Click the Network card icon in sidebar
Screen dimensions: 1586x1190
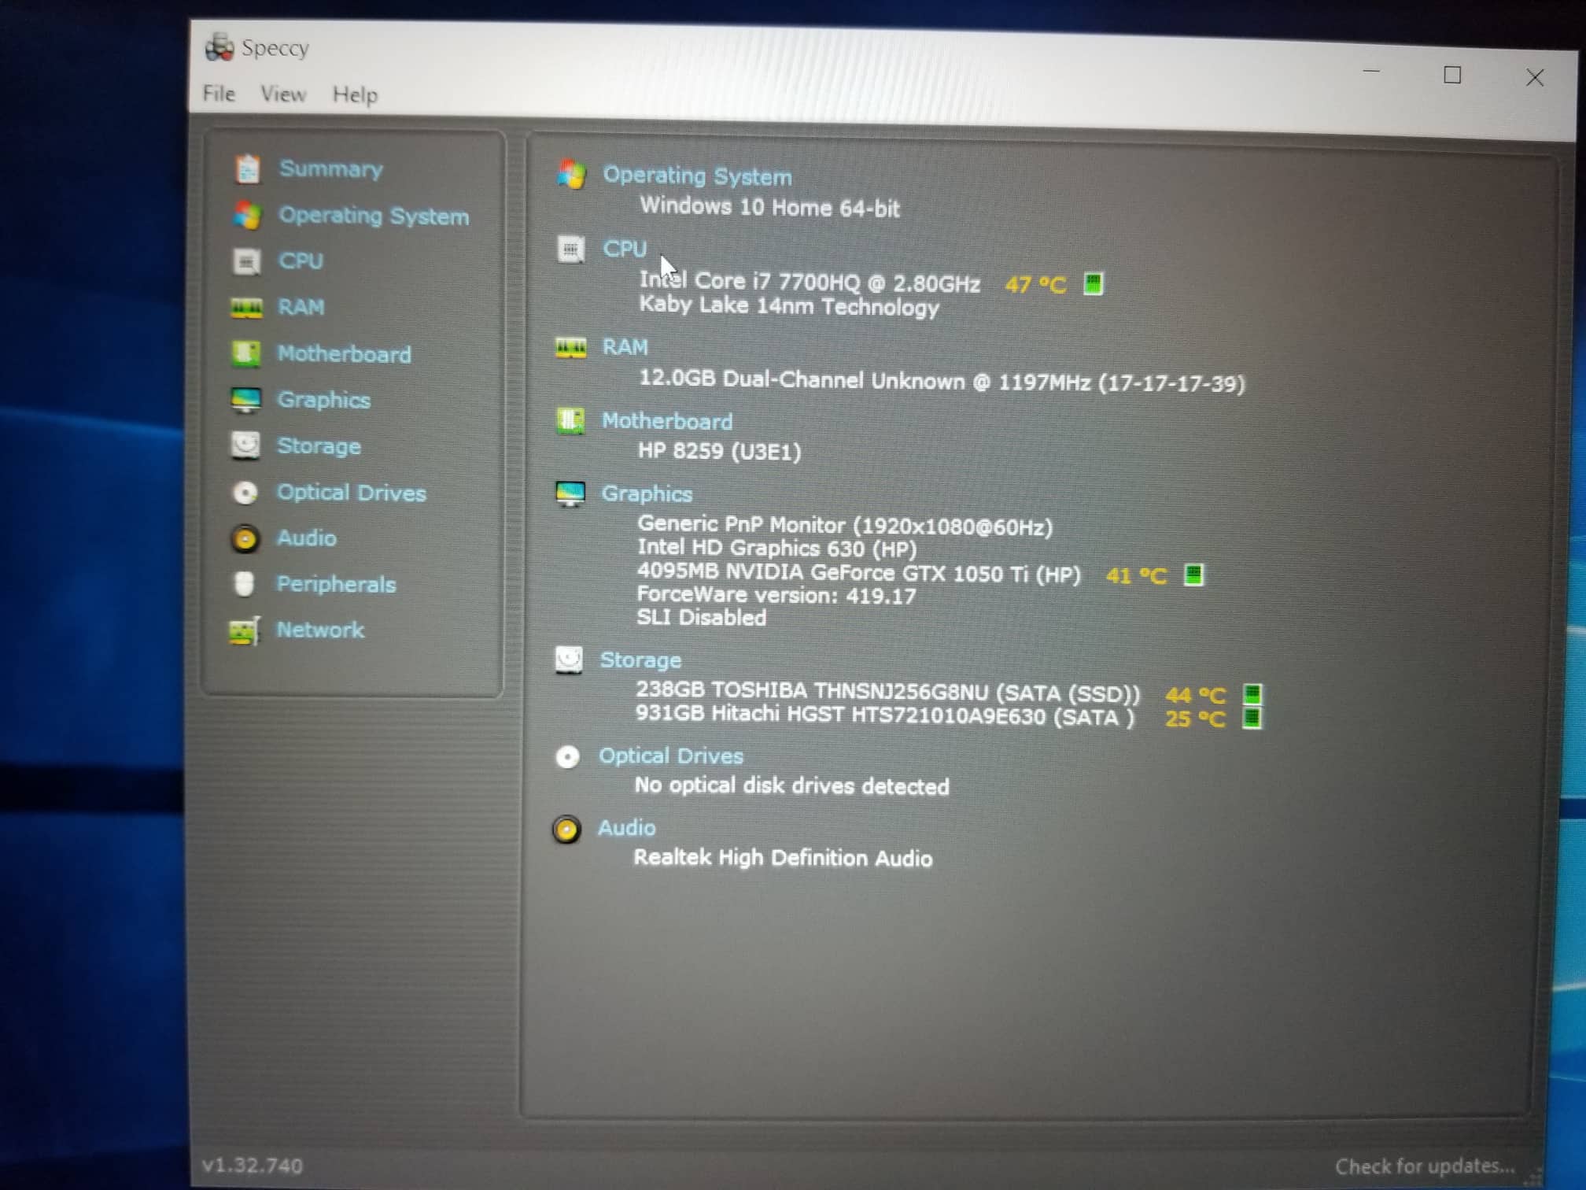point(244,631)
